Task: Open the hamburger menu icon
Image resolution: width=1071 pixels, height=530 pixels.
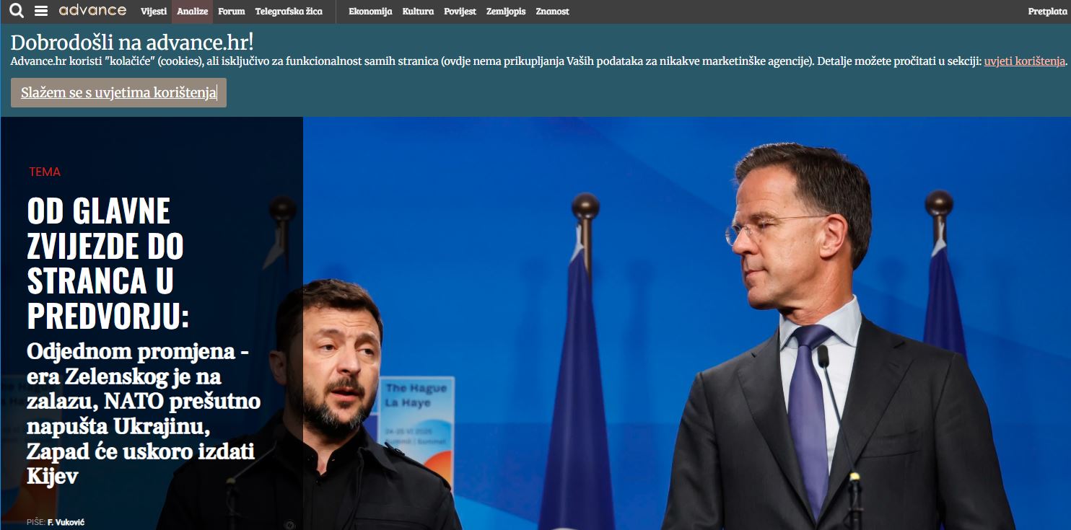Action: (41, 11)
